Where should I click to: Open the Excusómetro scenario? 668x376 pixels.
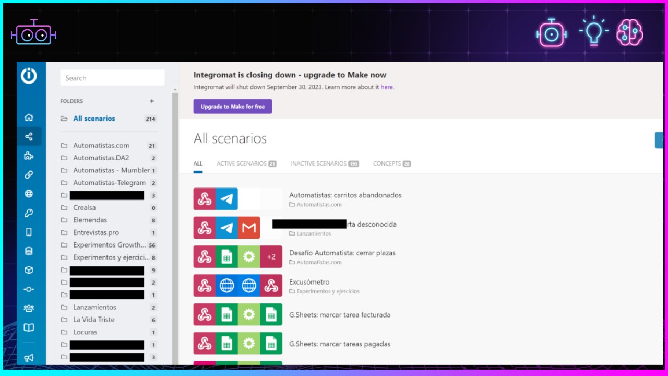(309, 282)
